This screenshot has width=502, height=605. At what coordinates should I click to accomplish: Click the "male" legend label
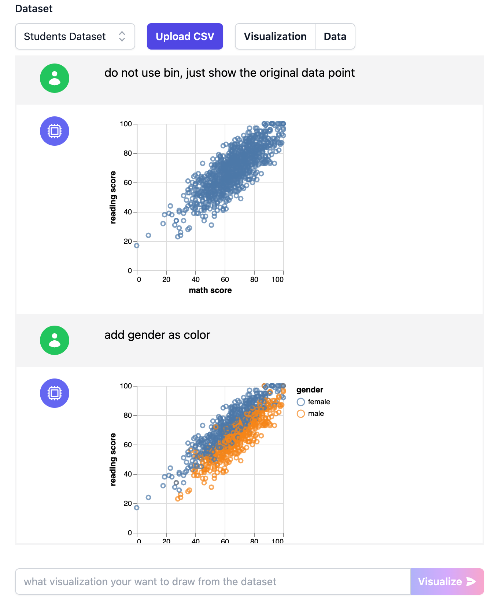point(316,414)
